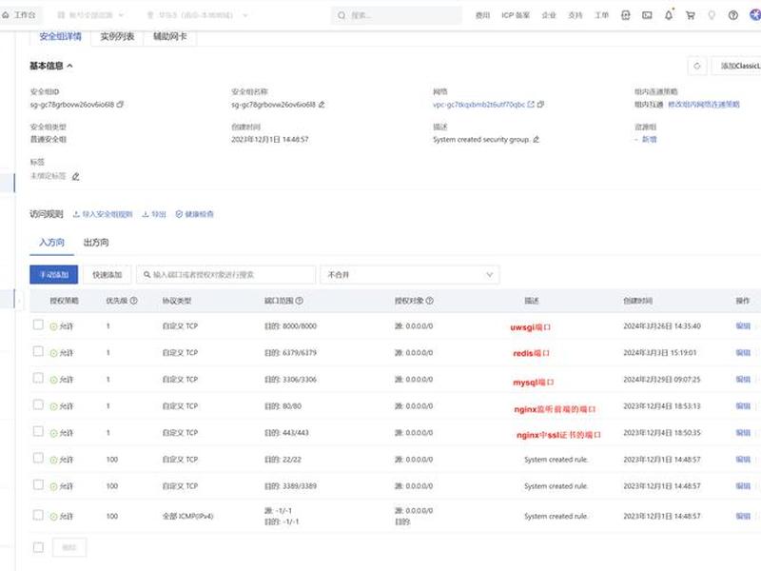Viewport: 761px width, 571px height.
Task: Edit the port 3306/3306 rule
Action: (743, 379)
